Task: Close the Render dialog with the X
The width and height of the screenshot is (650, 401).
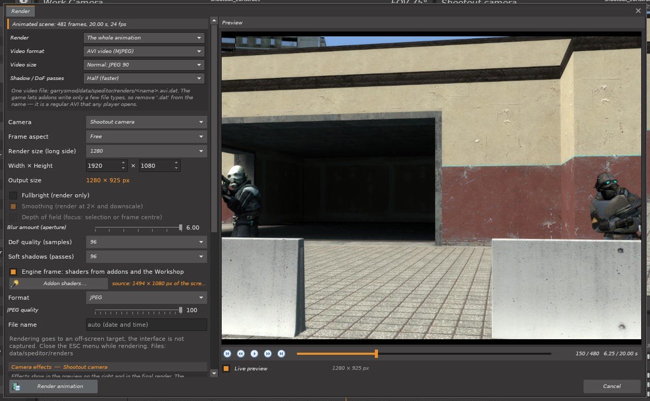Action: [x=638, y=10]
